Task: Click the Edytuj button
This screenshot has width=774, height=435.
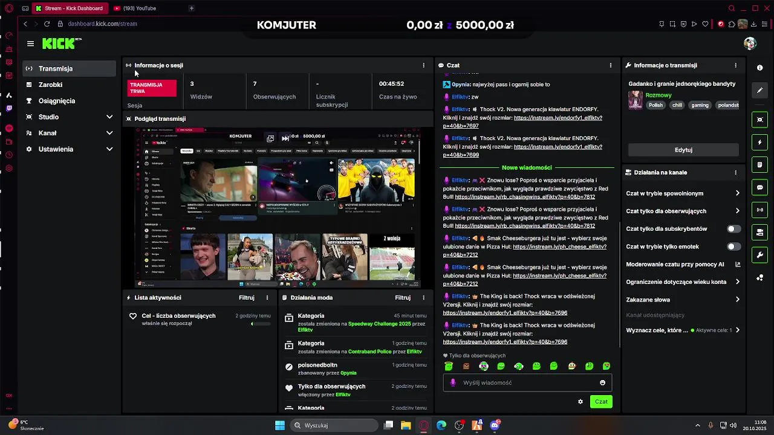Action: 683,150
